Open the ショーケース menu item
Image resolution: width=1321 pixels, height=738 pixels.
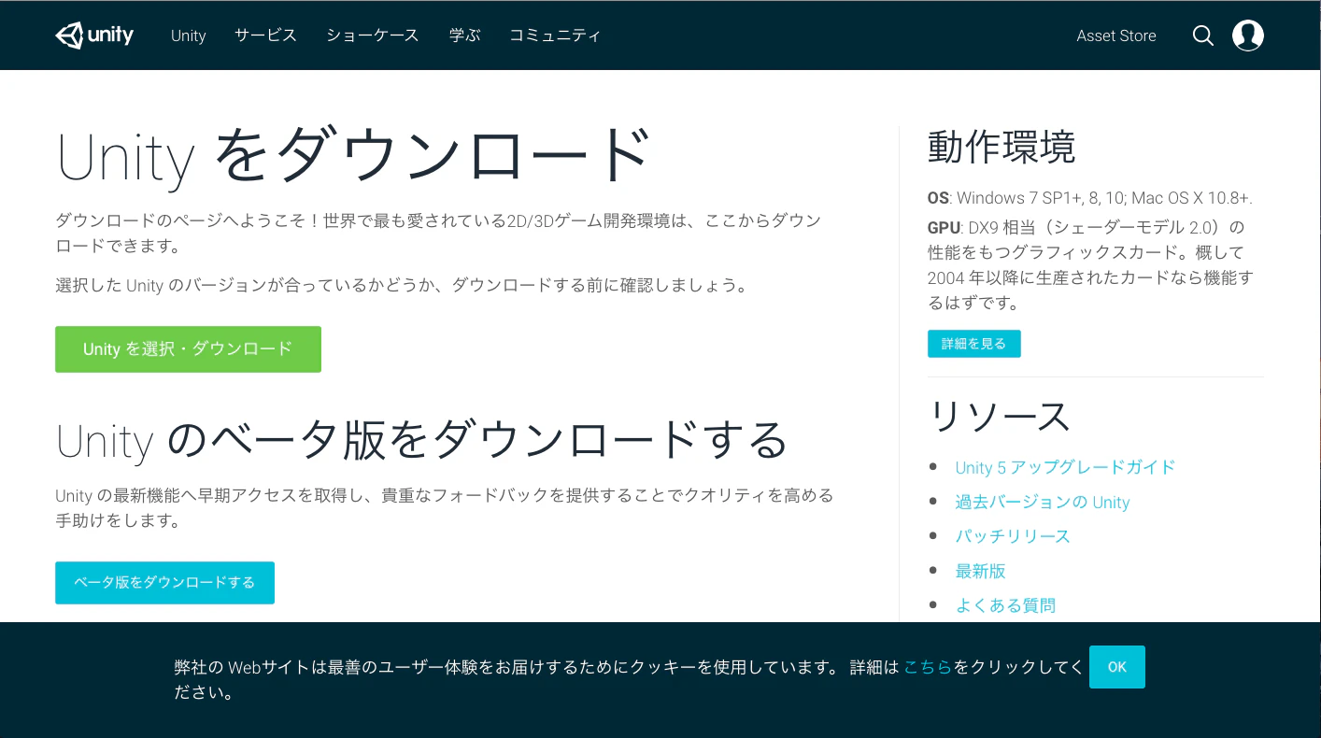pos(373,35)
